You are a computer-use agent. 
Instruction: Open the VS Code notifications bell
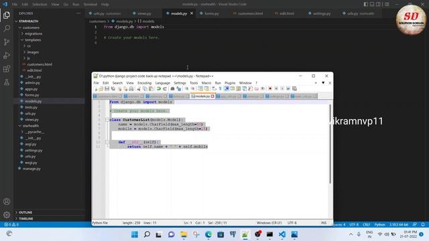point(423,225)
